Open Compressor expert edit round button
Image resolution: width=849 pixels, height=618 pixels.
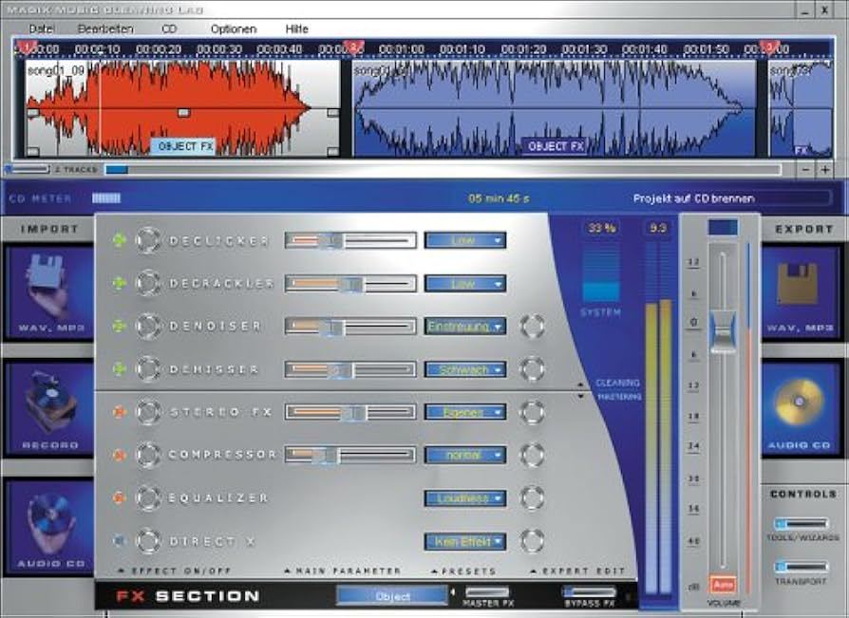532,455
